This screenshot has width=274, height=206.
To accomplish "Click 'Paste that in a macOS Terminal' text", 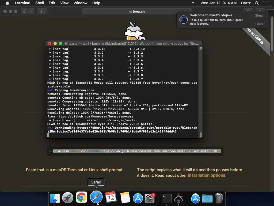I will (75, 170).
